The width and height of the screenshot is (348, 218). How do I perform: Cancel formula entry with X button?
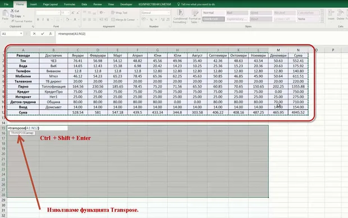point(34,34)
